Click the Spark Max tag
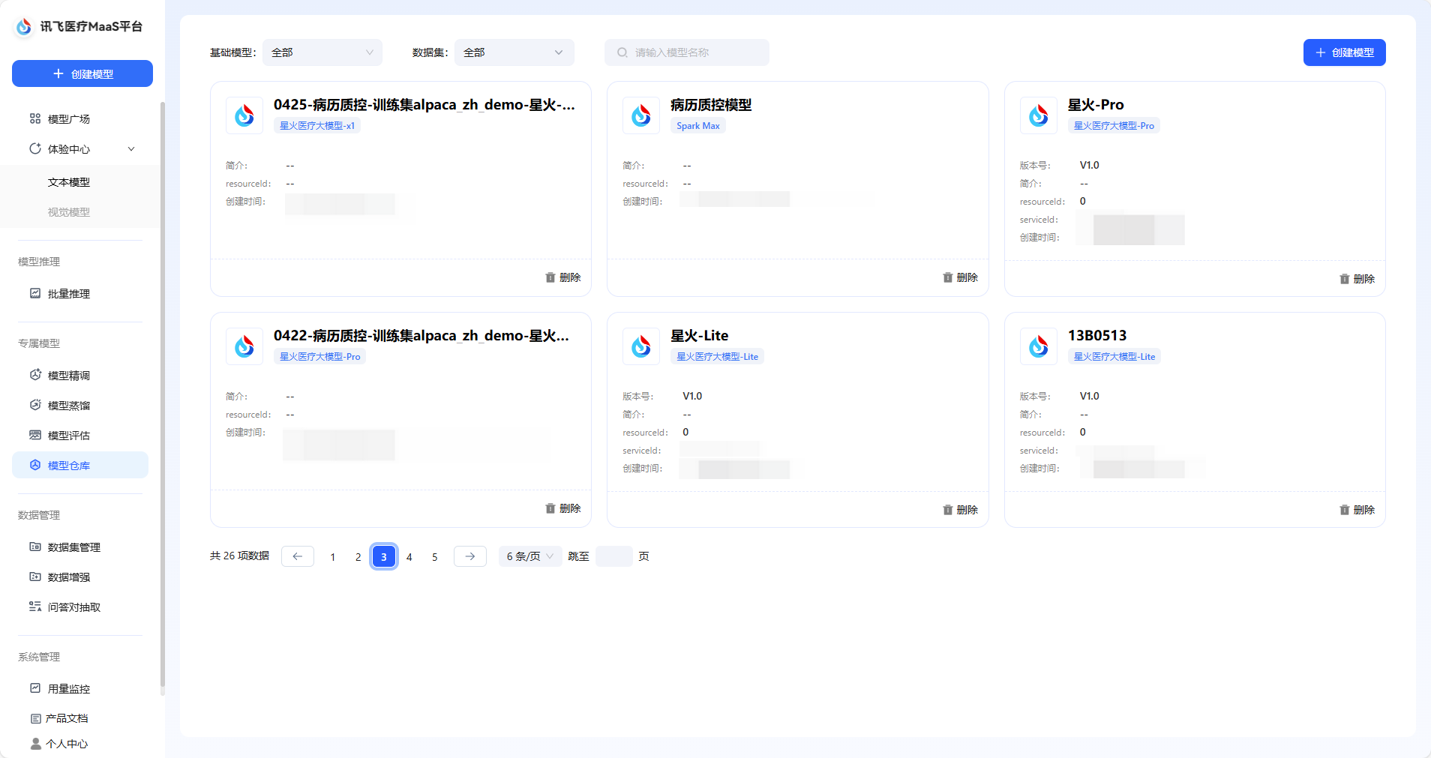 [698, 126]
